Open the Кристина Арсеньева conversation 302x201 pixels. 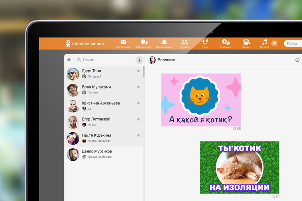point(104,106)
